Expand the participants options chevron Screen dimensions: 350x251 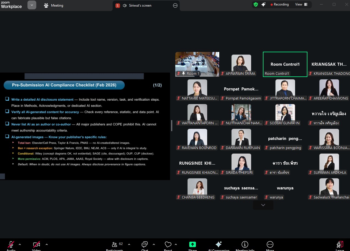point(129,244)
